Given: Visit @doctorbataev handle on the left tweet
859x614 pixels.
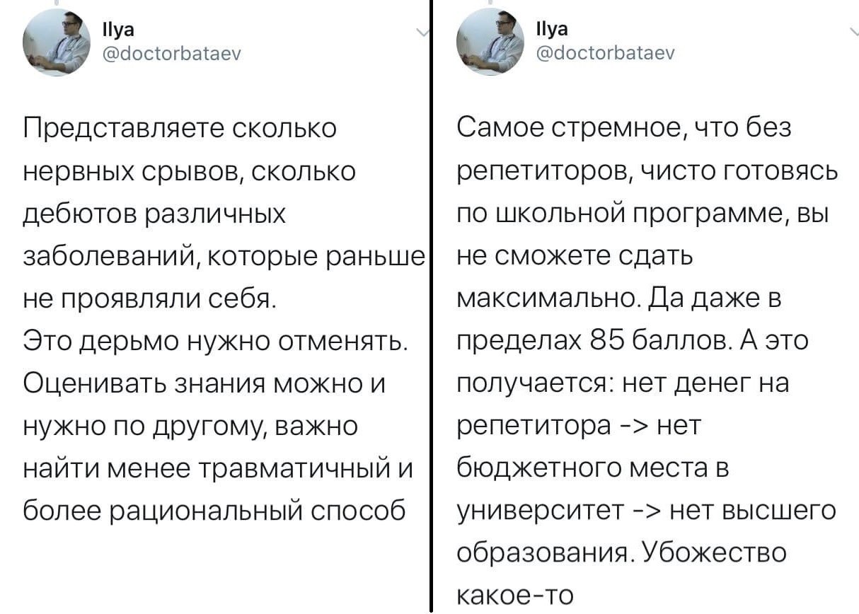Looking at the screenshot, I should pos(173,52).
